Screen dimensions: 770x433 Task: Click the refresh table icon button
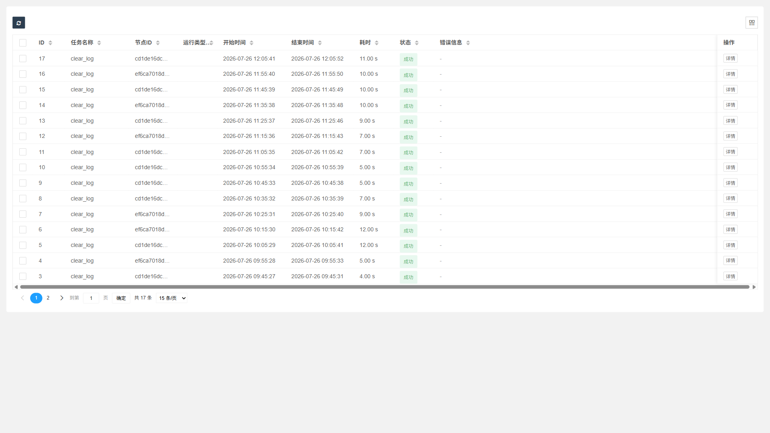pyautogui.click(x=18, y=23)
